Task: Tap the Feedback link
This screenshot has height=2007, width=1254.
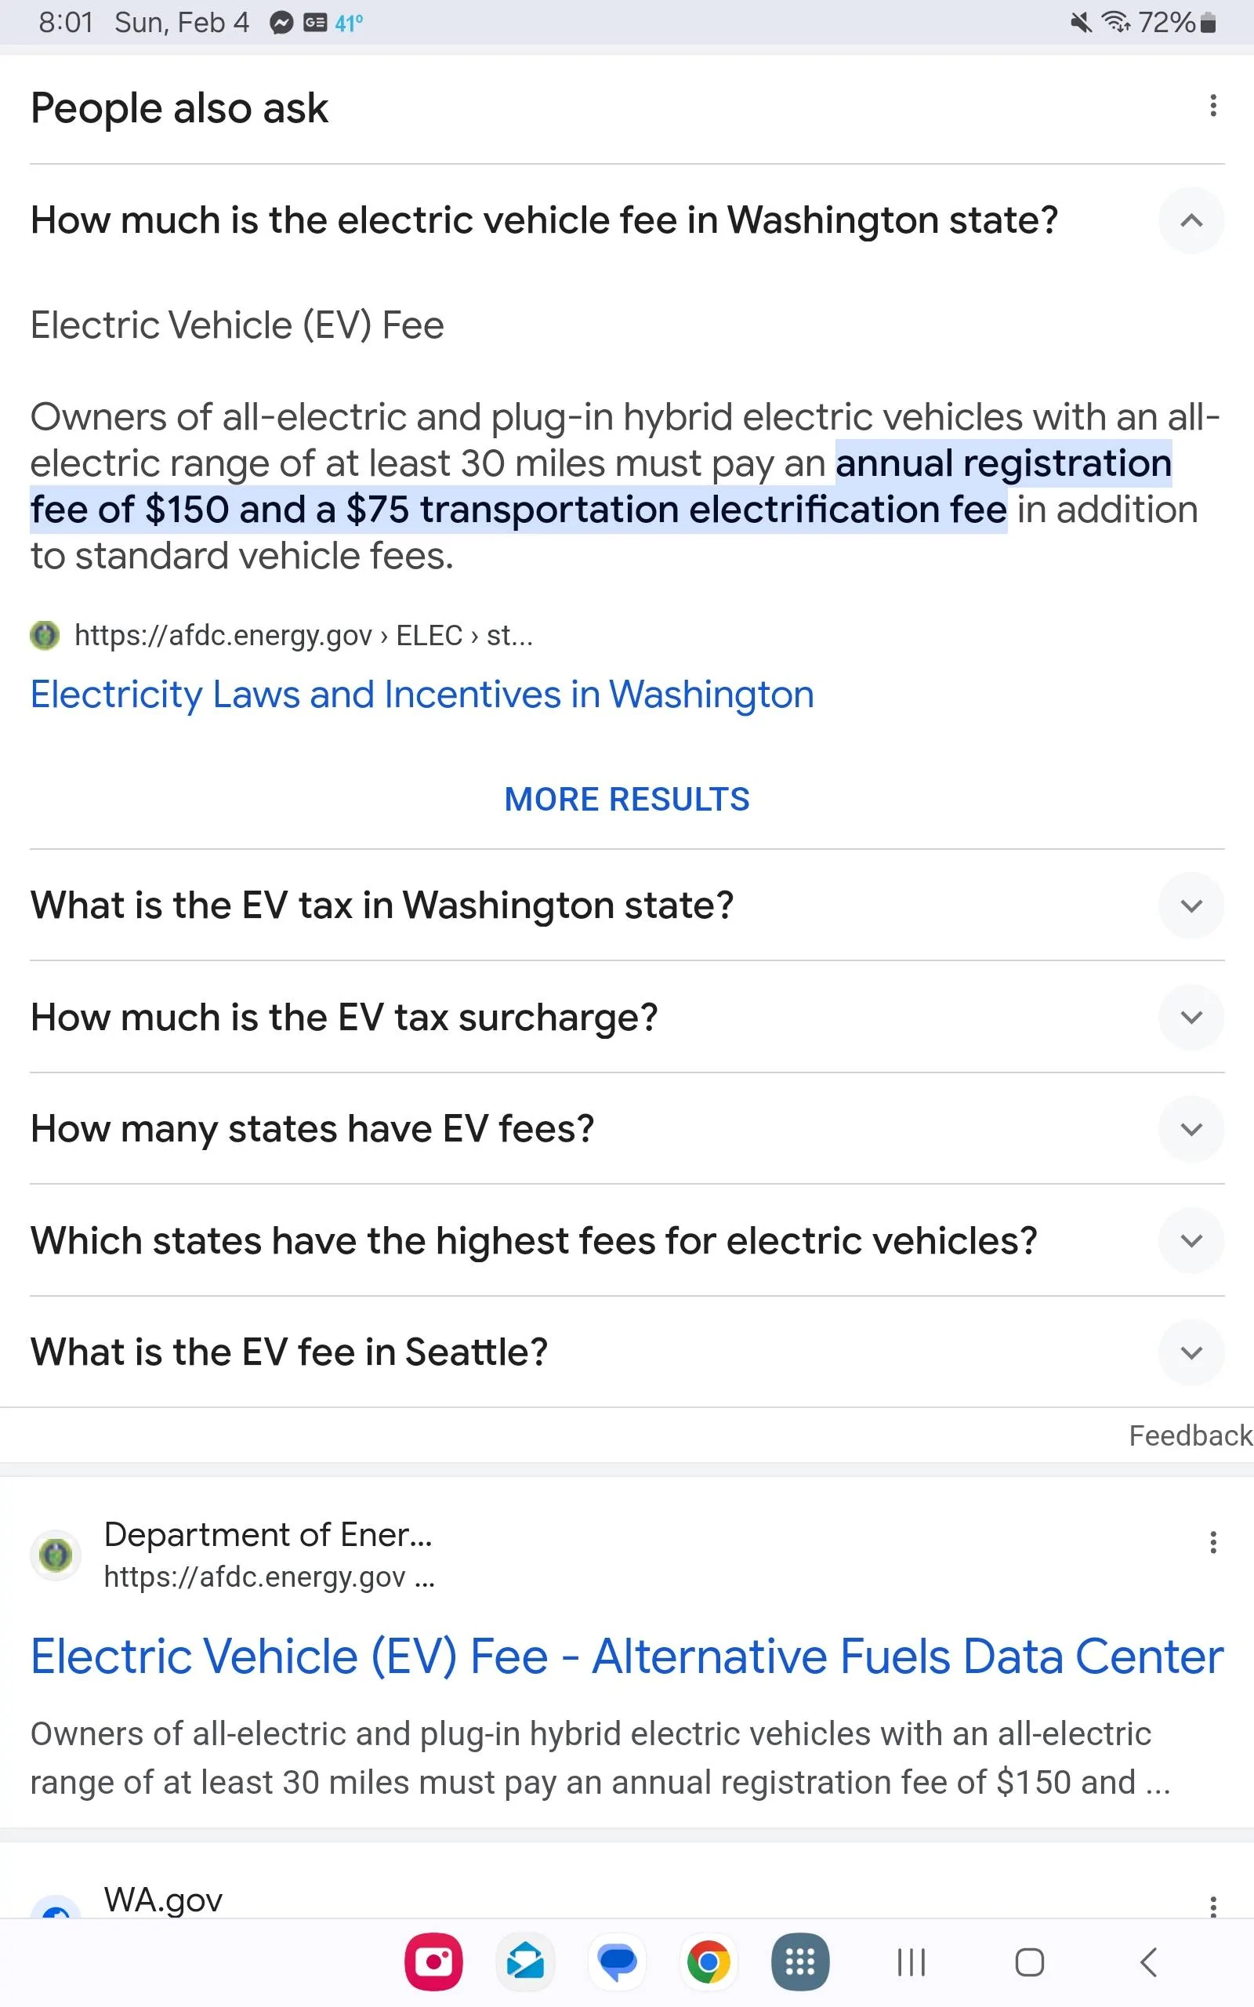Action: pyautogui.click(x=1191, y=1435)
